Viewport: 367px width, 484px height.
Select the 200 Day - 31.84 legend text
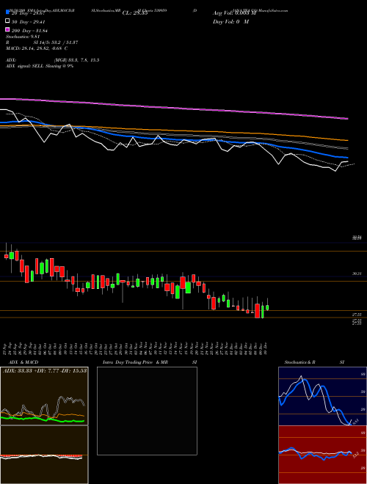pos(29,30)
